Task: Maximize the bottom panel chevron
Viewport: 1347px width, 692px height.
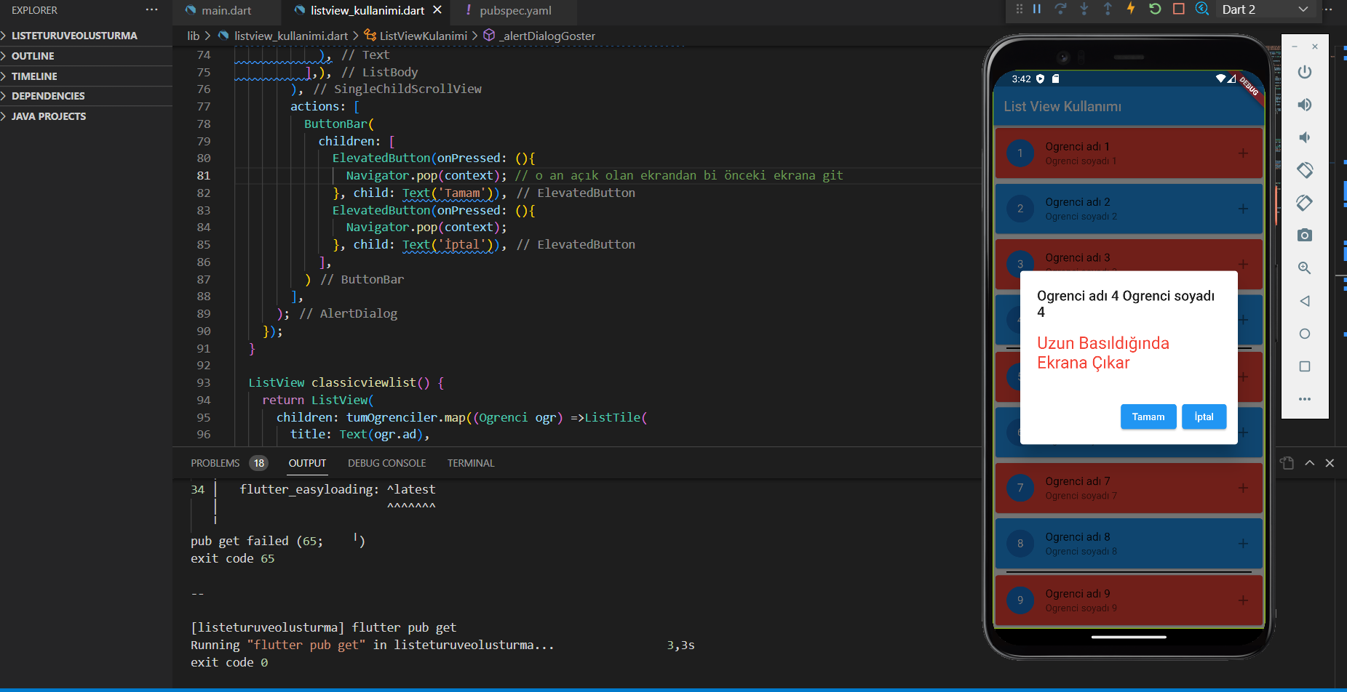Action: click(x=1310, y=463)
